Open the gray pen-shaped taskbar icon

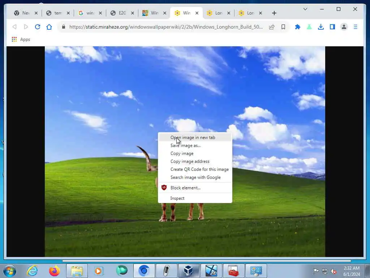(167, 271)
